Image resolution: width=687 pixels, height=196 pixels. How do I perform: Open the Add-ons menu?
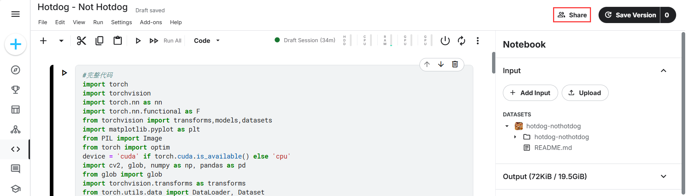point(151,22)
